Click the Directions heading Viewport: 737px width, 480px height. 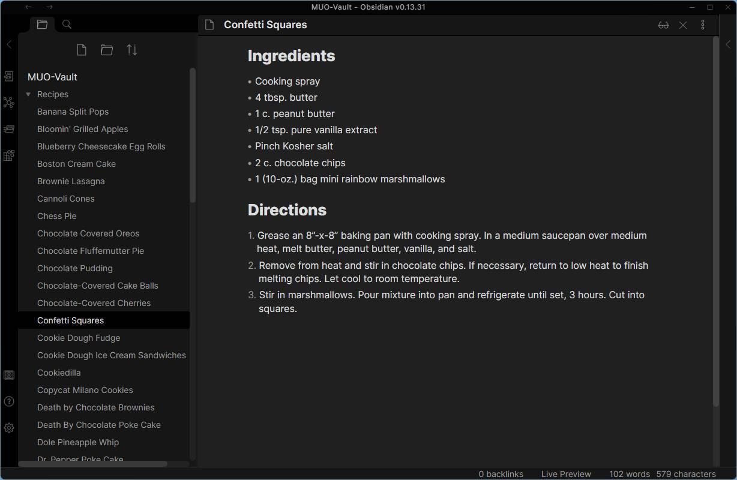[x=287, y=210]
